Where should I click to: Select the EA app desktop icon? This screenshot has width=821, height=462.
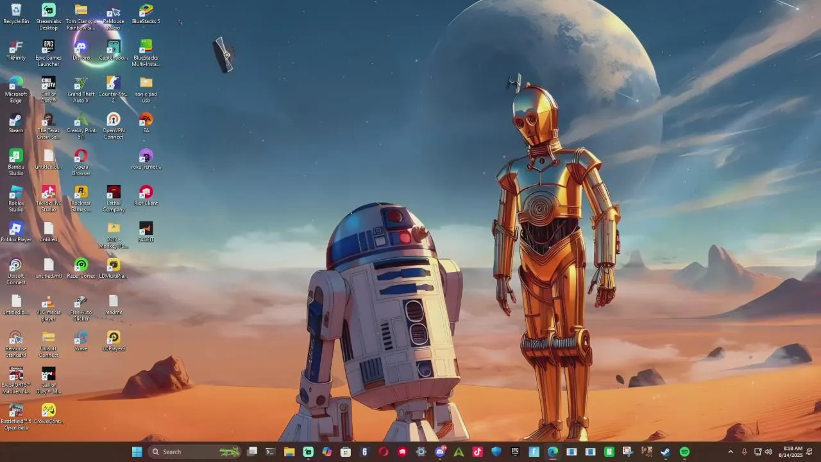click(x=146, y=123)
